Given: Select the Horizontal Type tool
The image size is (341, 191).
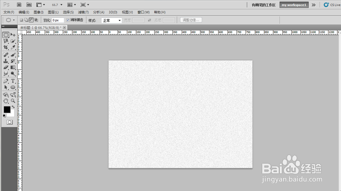Looking at the screenshot, I should point(13,81).
